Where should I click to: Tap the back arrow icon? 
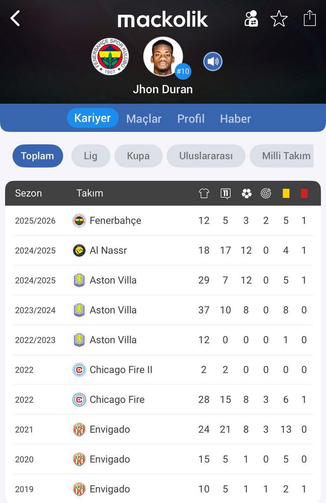15,19
